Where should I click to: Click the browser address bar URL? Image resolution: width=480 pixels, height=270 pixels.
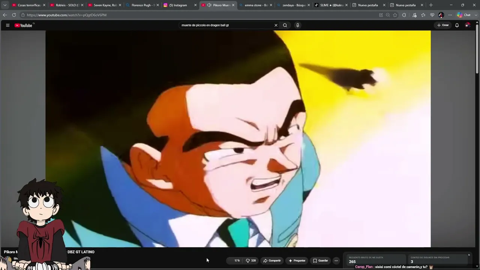tap(67, 15)
